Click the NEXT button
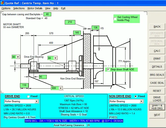166x128 pixels. (x=157, y=115)
